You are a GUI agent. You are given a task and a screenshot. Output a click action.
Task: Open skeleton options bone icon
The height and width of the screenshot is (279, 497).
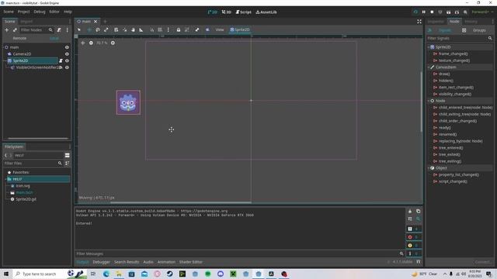[197, 29]
